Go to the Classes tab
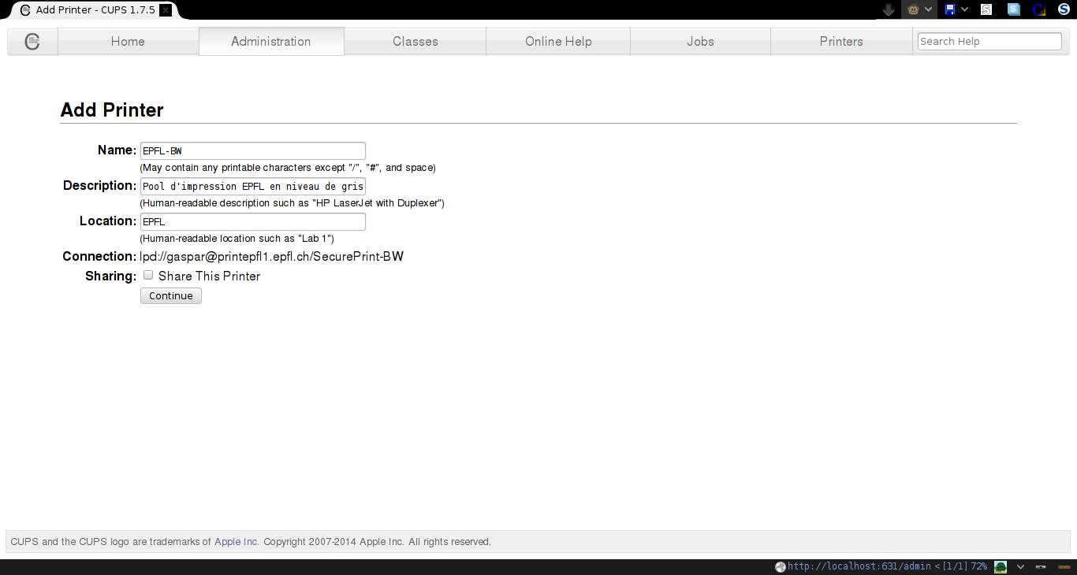Image resolution: width=1077 pixels, height=575 pixels. pyautogui.click(x=415, y=42)
